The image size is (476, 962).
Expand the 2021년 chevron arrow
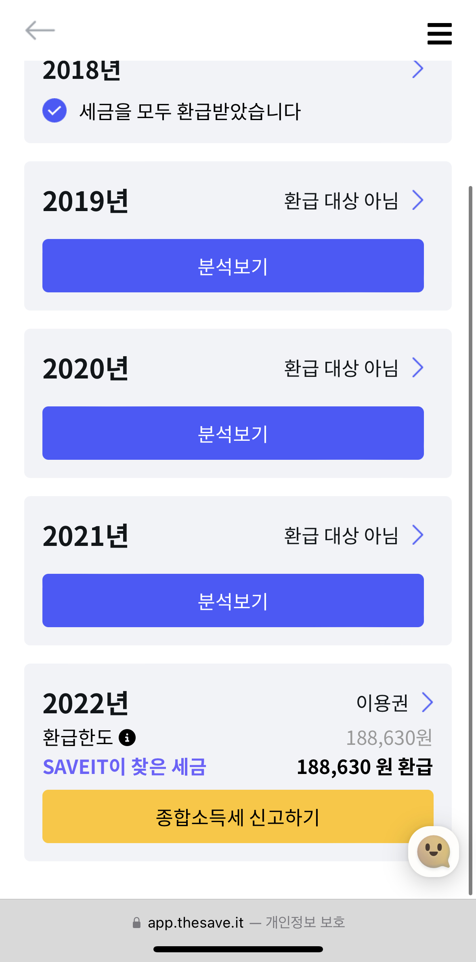[418, 535]
